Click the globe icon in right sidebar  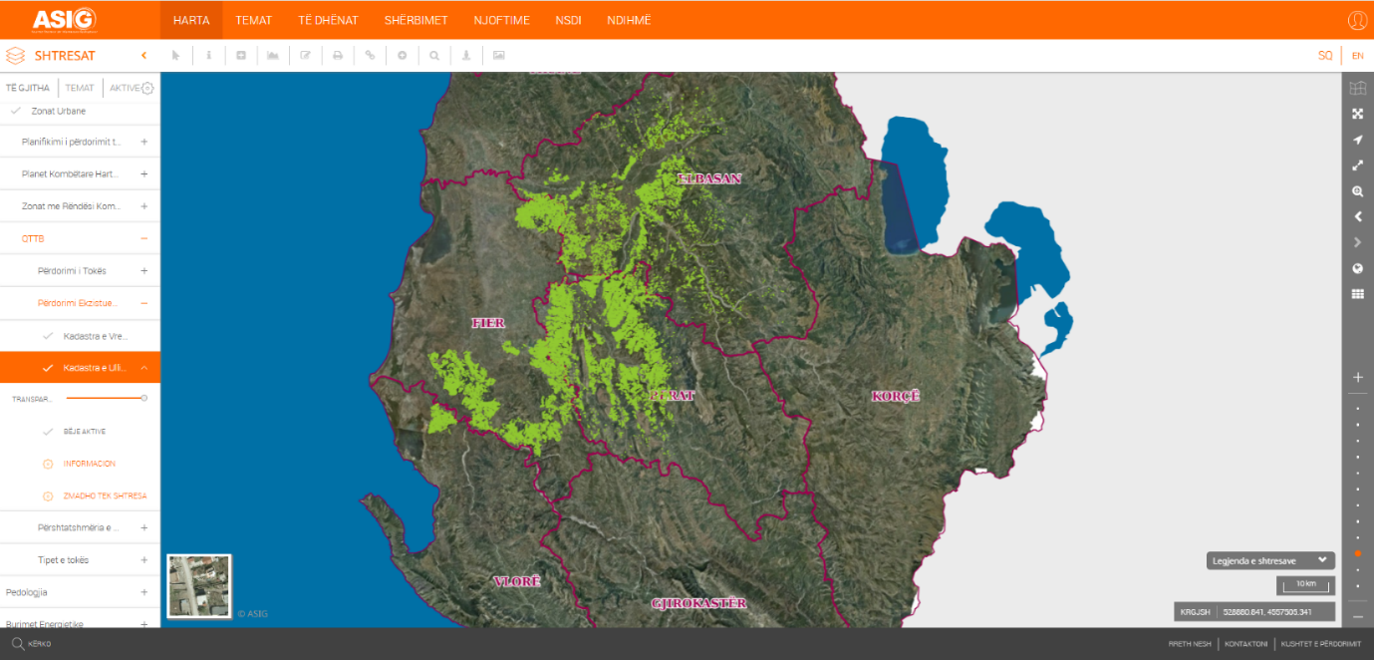(1357, 269)
